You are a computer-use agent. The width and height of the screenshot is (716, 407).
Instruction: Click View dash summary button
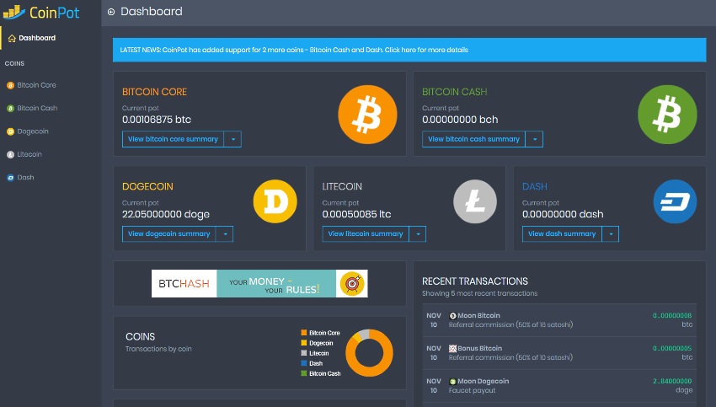tap(562, 234)
